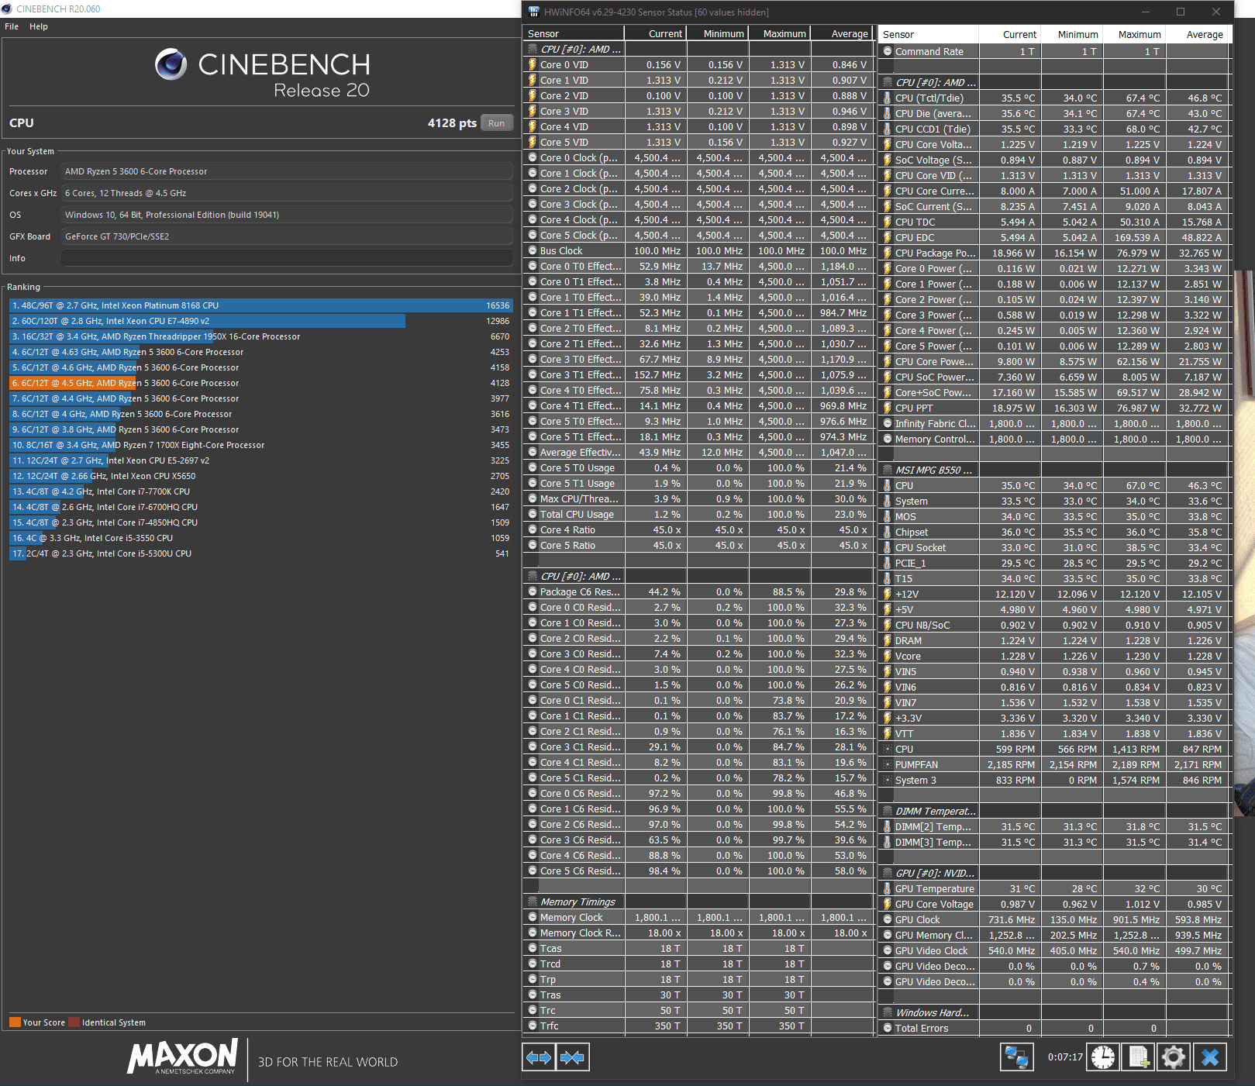Select the Intel Core i7-7700K ranking row
This screenshot has height=1086, width=1255.
(260, 491)
